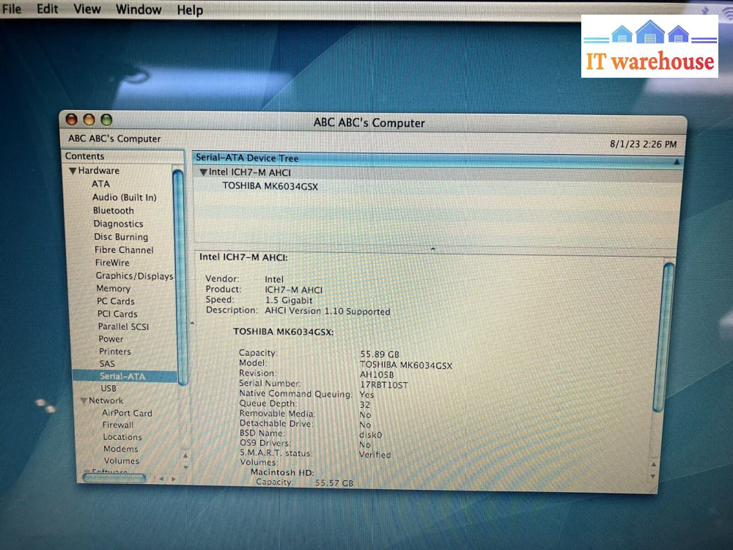Open the Window menu
Viewport: 733px width, 550px height.
click(x=139, y=10)
